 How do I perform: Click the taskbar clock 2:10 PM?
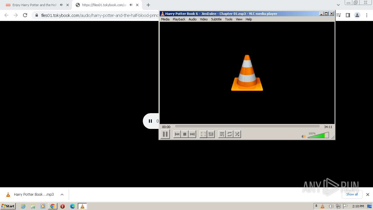358,206
